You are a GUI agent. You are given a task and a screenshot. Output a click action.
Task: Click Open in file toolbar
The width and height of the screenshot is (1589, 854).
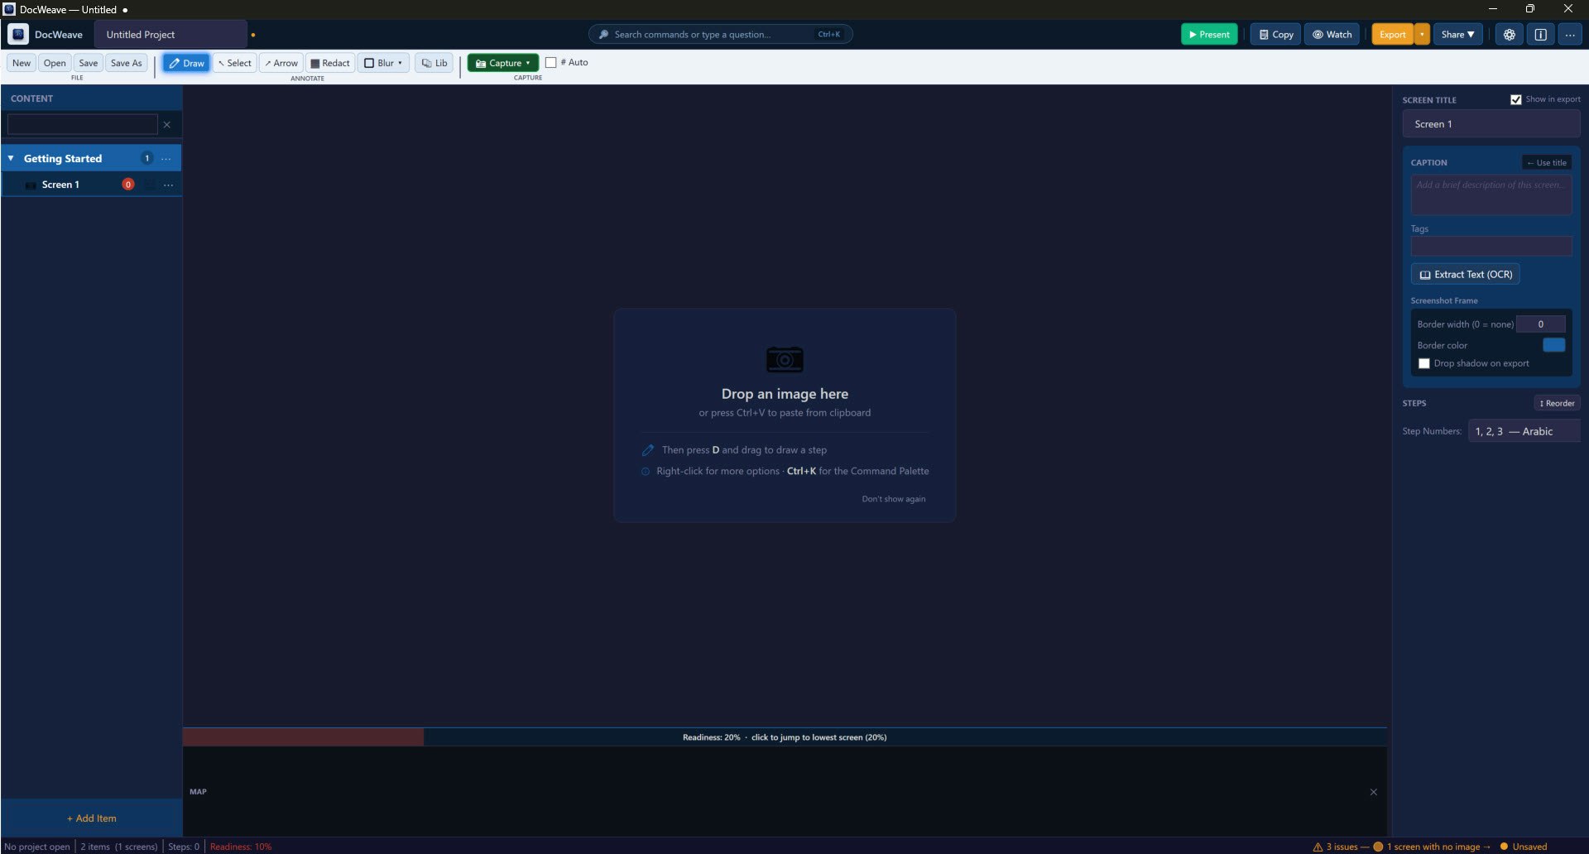point(55,63)
